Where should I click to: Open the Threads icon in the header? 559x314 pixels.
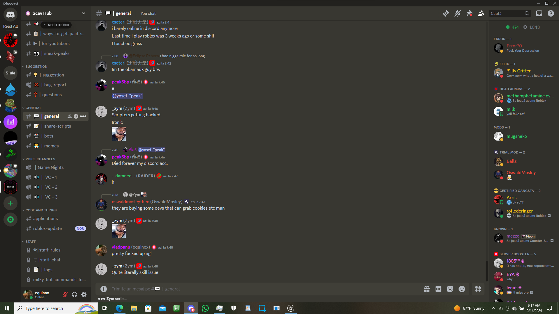coord(446,13)
